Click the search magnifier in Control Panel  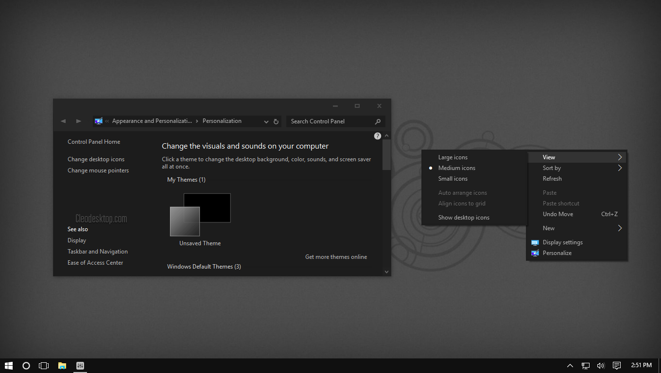[378, 121]
